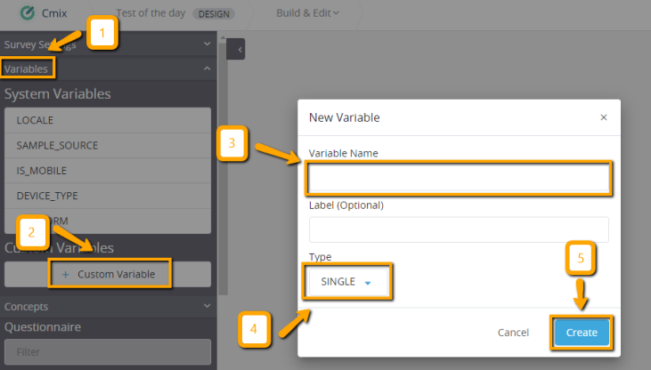The image size is (651, 370).
Task: Click the Cmix logo icon
Action: point(28,12)
